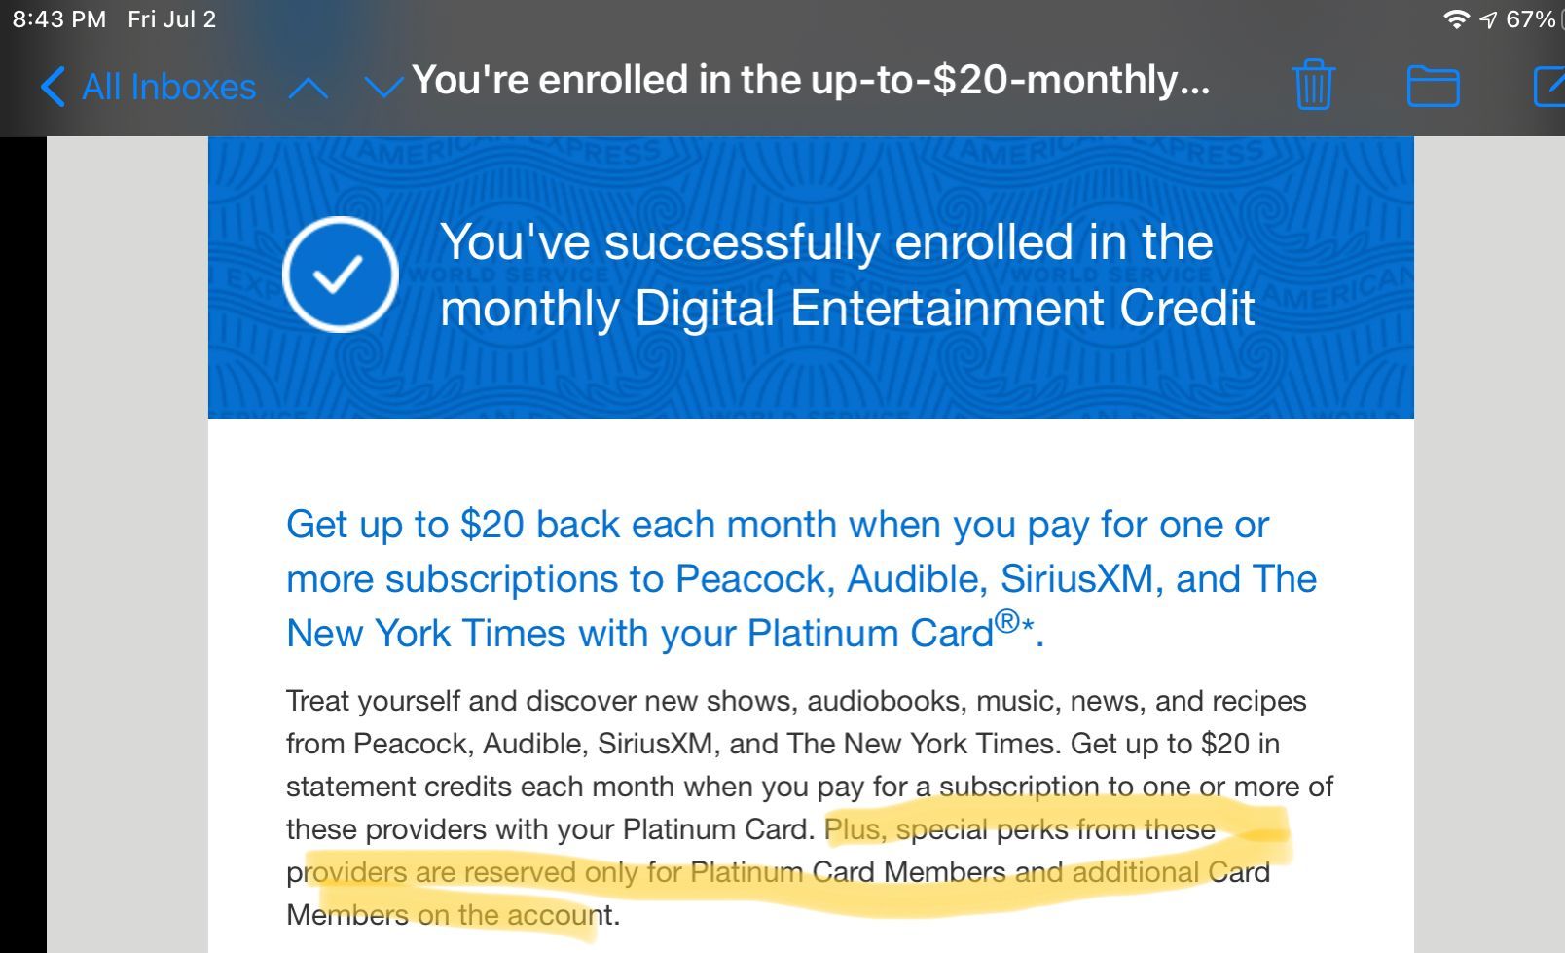1565x953 pixels.
Task: Tap the 67% battery indicator
Action: (1531, 19)
